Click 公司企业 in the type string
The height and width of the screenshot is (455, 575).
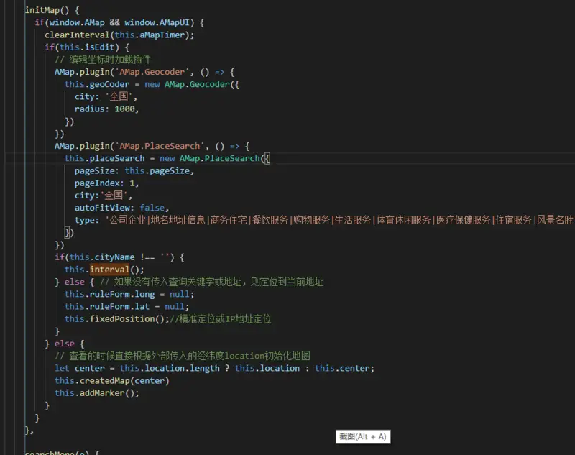coord(128,221)
